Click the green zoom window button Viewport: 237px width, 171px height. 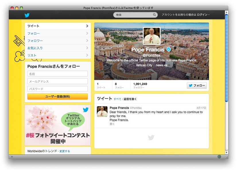[22, 8]
